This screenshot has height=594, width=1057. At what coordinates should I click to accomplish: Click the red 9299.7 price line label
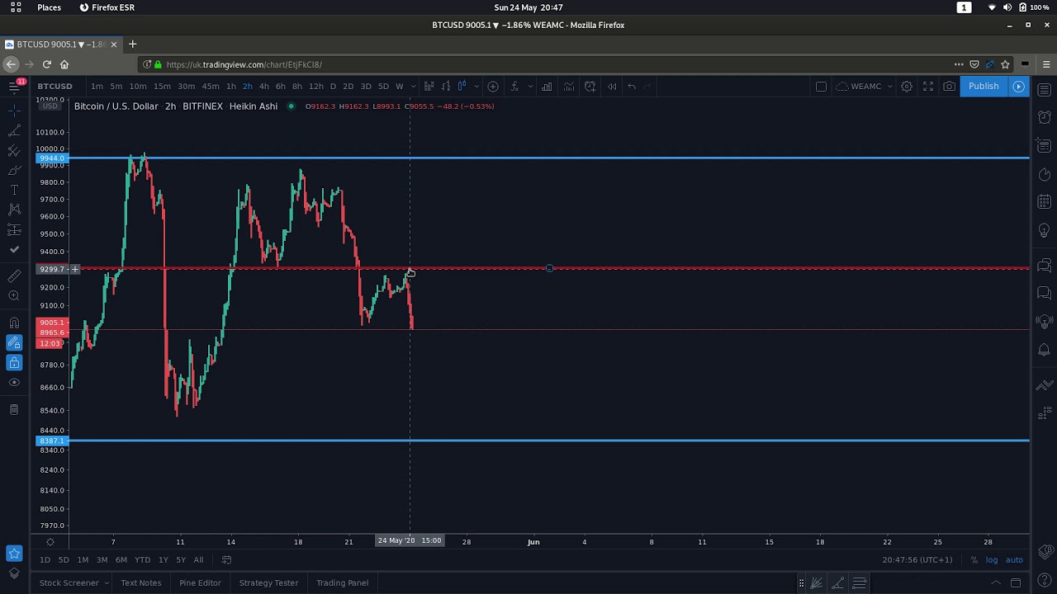pyautogui.click(x=52, y=269)
